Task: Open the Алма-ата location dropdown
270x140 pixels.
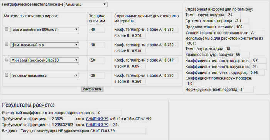Action: click(86, 5)
